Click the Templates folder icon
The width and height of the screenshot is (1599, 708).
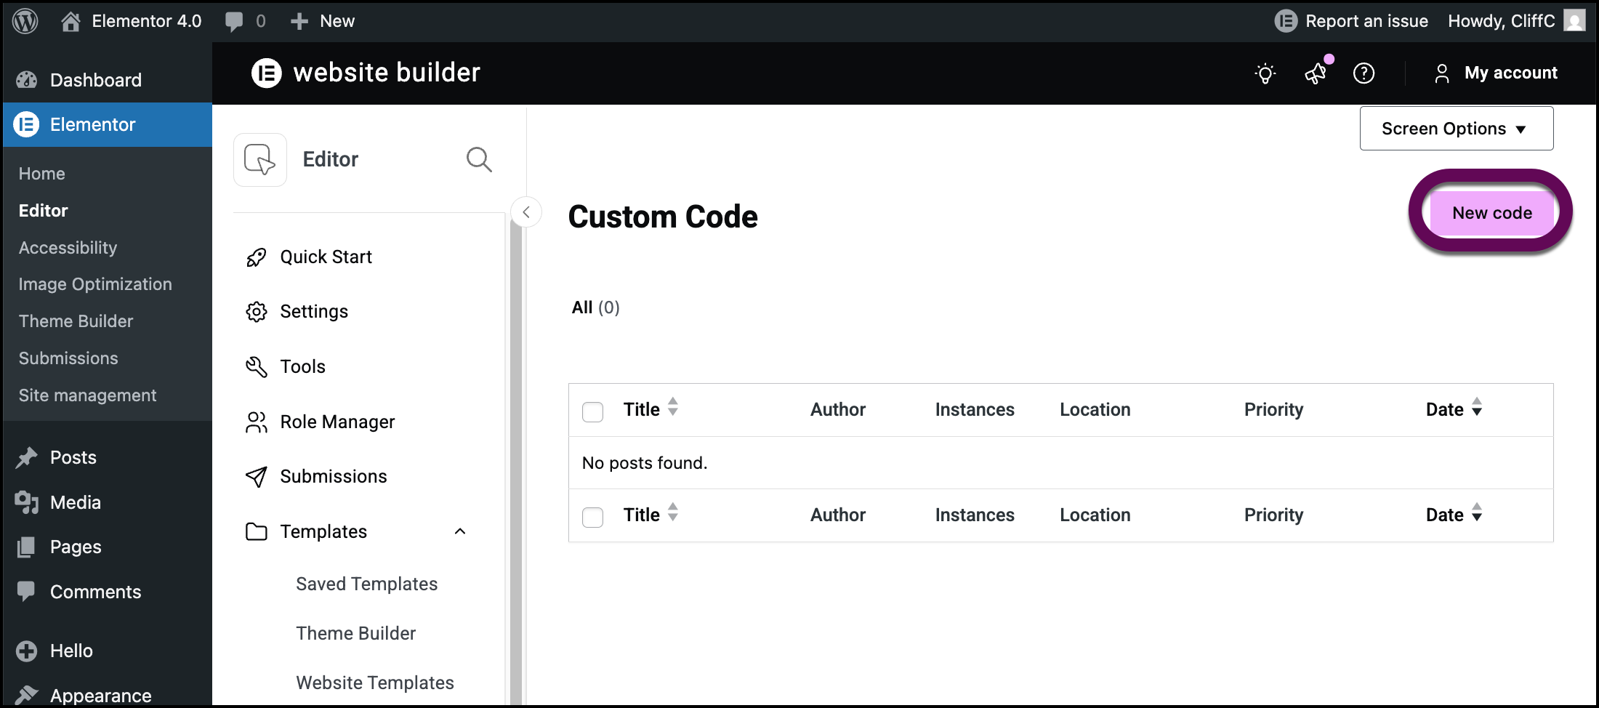256,531
